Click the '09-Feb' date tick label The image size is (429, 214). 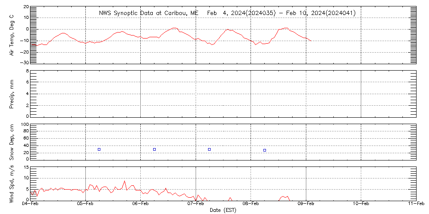pos(306,204)
